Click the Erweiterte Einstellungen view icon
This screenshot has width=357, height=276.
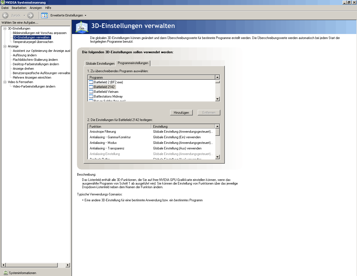44,15
